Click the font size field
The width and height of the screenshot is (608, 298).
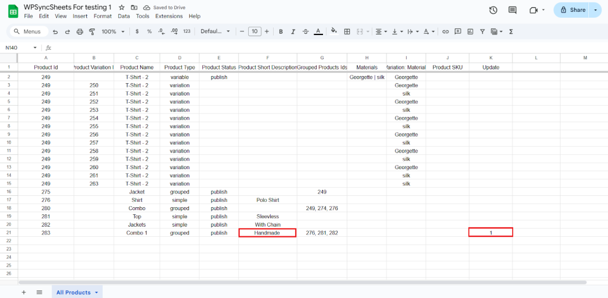click(254, 31)
